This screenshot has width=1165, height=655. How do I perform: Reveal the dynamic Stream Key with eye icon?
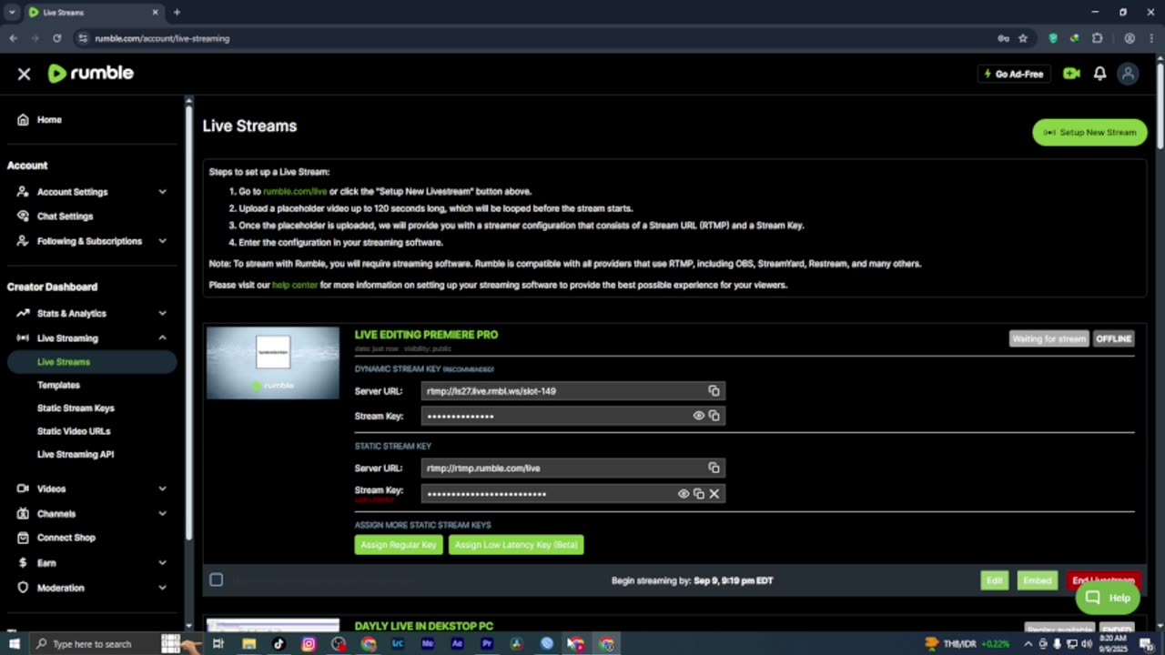(x=698, y=415)
